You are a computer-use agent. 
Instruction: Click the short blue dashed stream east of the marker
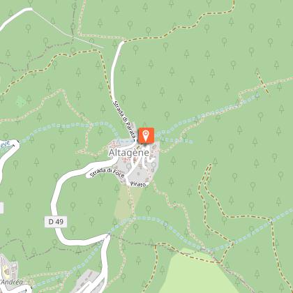point(178,140)
